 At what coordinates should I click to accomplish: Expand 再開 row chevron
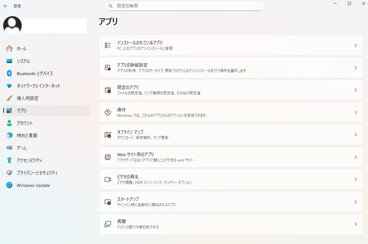click(356, 224)
